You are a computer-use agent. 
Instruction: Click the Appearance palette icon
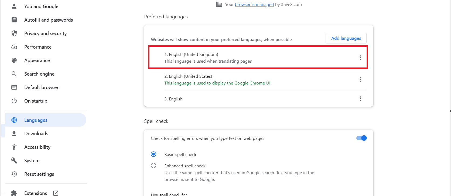coord(14,60)
